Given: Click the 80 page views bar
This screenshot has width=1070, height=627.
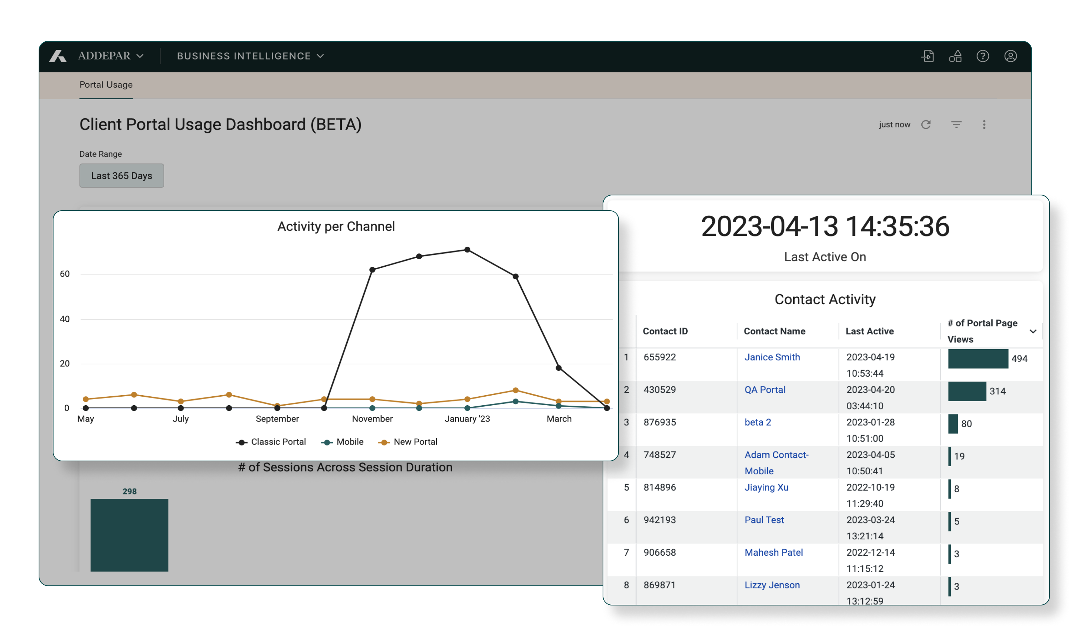Looking at the screenshot, I should 953,424.
